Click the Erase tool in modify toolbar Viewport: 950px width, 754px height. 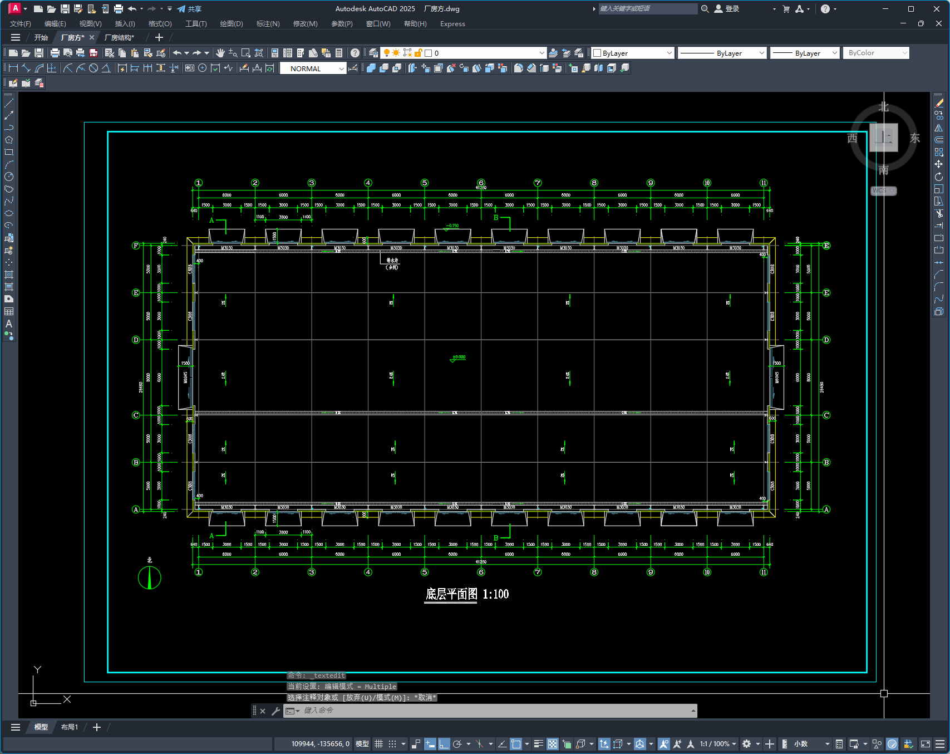pyautogui.click(x=939, y=103)
